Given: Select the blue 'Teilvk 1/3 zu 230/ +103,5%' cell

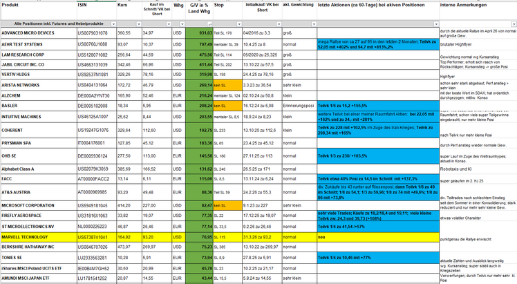Looking at the screenshot, I should click(378, 156).
